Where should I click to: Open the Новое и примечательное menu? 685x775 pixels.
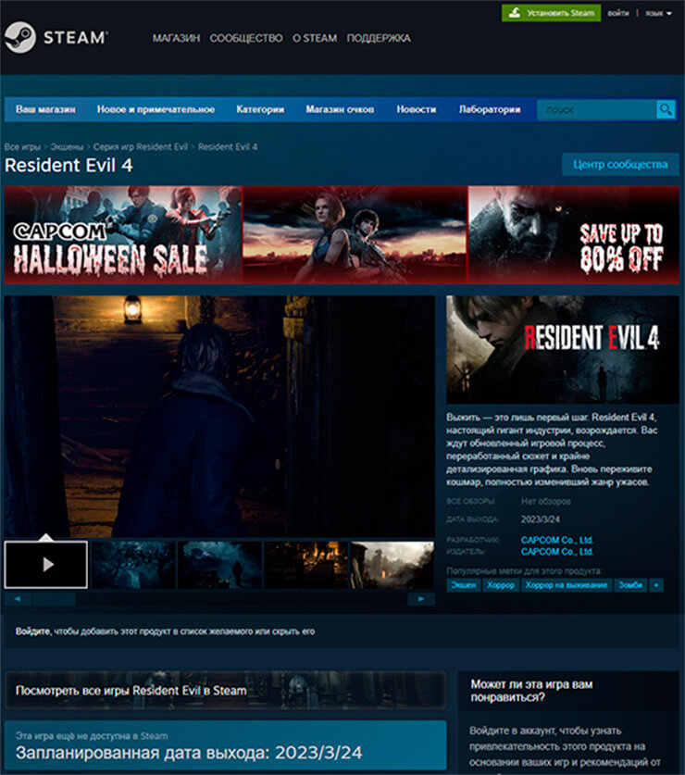point(156,109)
